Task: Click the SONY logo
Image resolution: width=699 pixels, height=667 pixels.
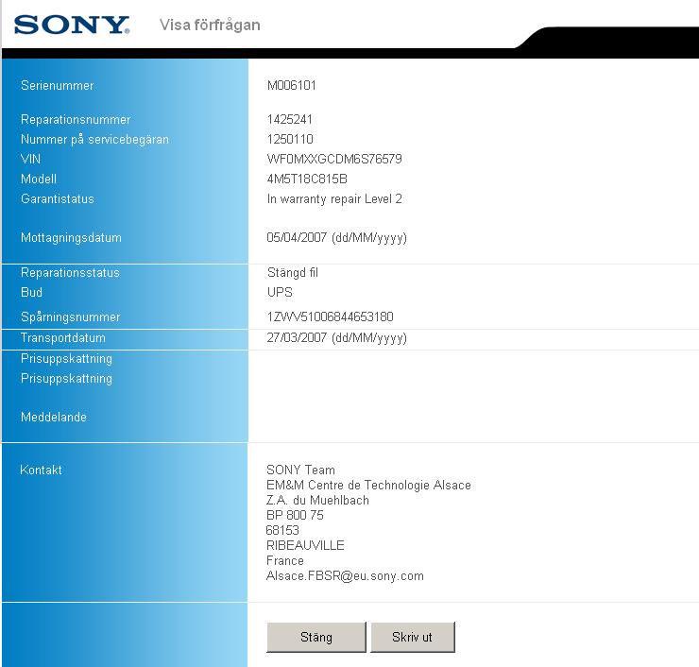Action: pyautogui.click(x=72, y=25)
